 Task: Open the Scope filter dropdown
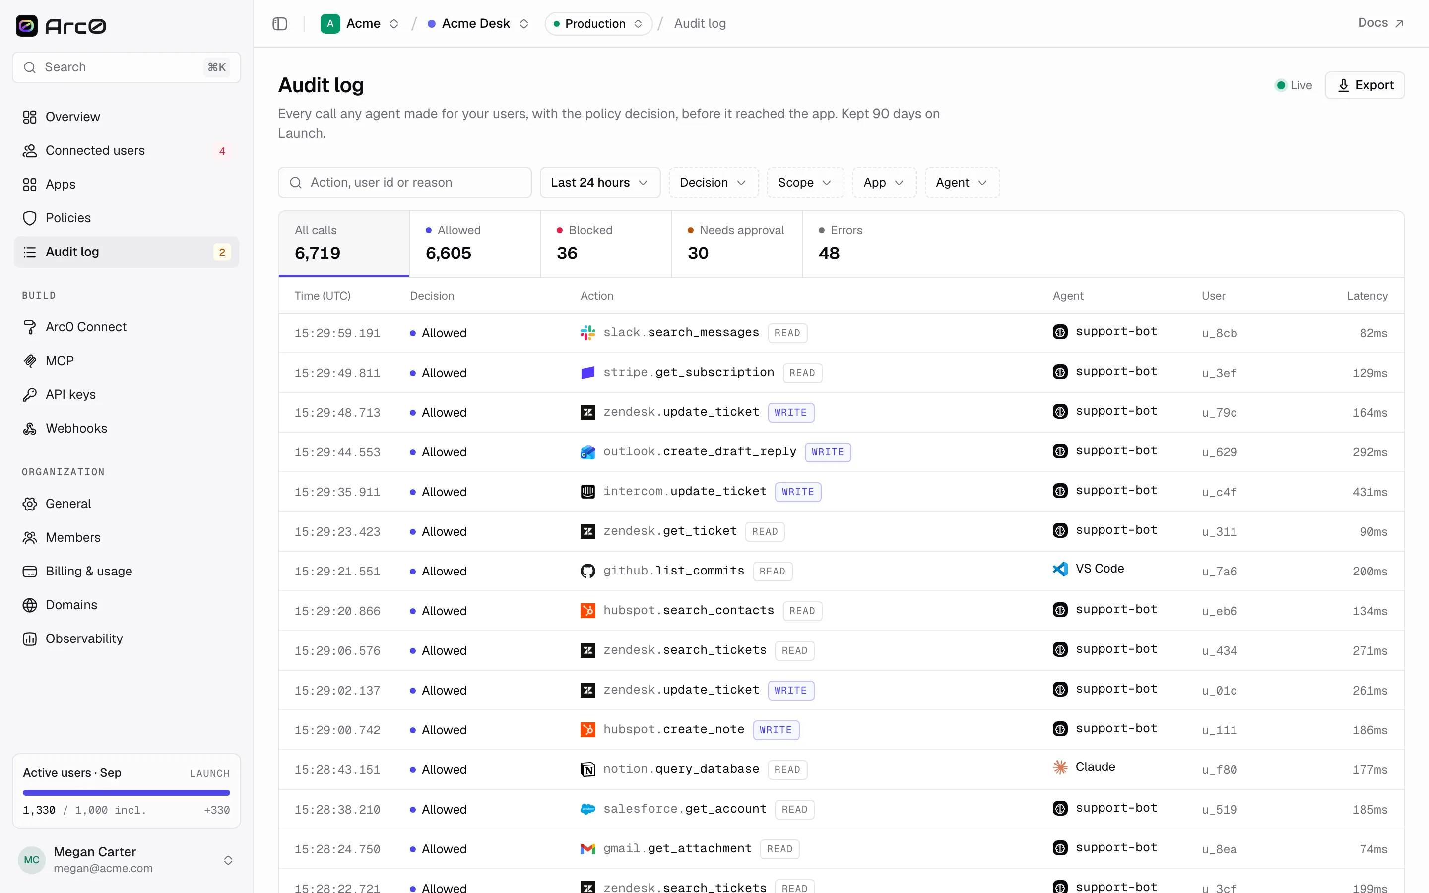[x=805, y=183]
